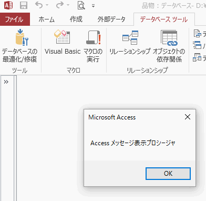Screen dimensions: 206x201
Task: Open the undo history dropdown arrow
Action: [47, 5]
